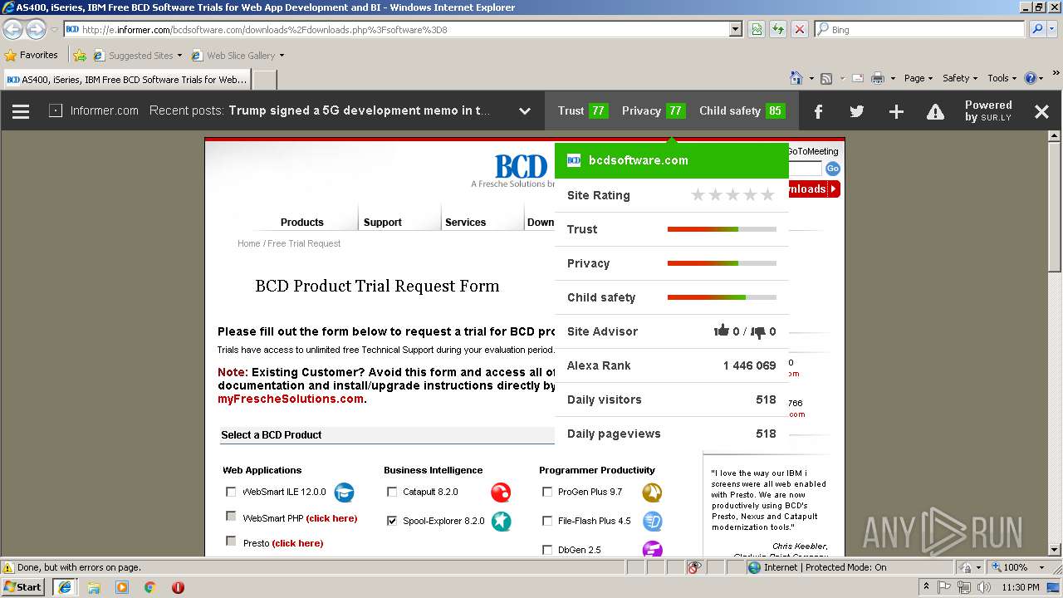Click the File-Flash Plus product icon

pos(652,522)
